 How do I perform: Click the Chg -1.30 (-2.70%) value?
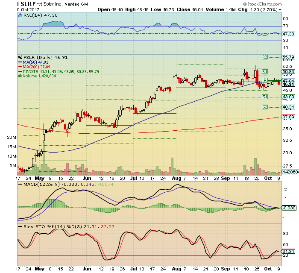coord(258,9)
